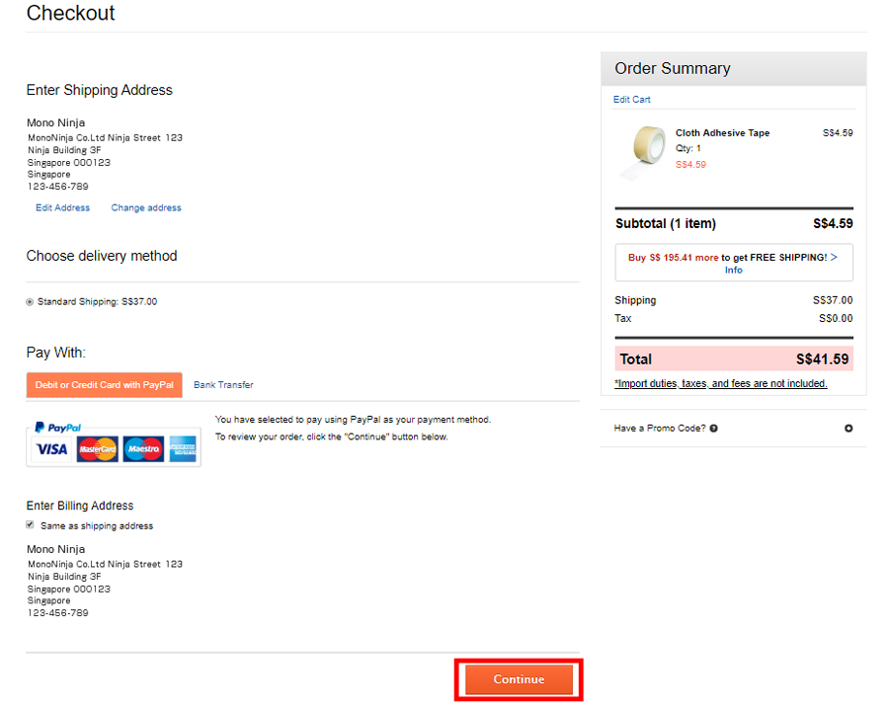This screenshot has height=711, width=889.
Task: Open import duties and fees notice link
Action: coord(721,384)
